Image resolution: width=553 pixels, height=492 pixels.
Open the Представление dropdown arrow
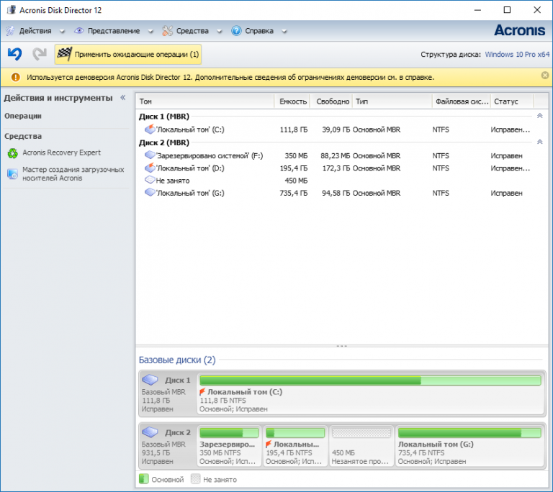click(x=150, y=32)
